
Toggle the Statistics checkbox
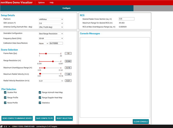40,103
